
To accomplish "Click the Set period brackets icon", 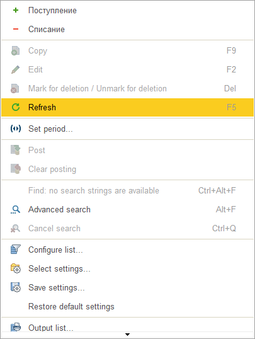I will [16, 129].
